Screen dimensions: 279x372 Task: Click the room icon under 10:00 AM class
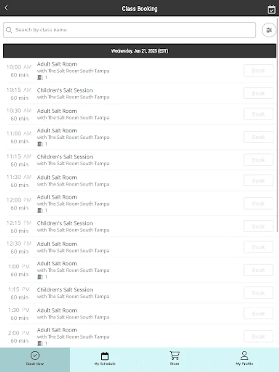(x=40, y=77)
